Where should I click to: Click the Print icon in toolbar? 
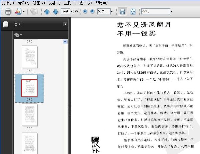pyautogui.click(x=8, y=11)
